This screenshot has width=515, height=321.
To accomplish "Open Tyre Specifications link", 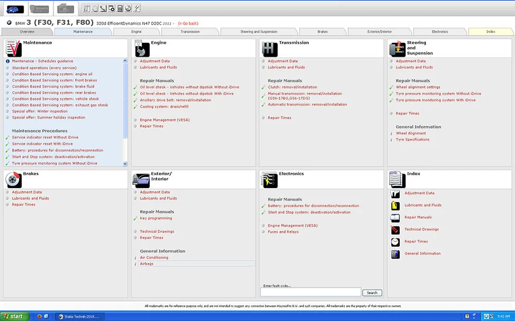I will pos(413,140).
